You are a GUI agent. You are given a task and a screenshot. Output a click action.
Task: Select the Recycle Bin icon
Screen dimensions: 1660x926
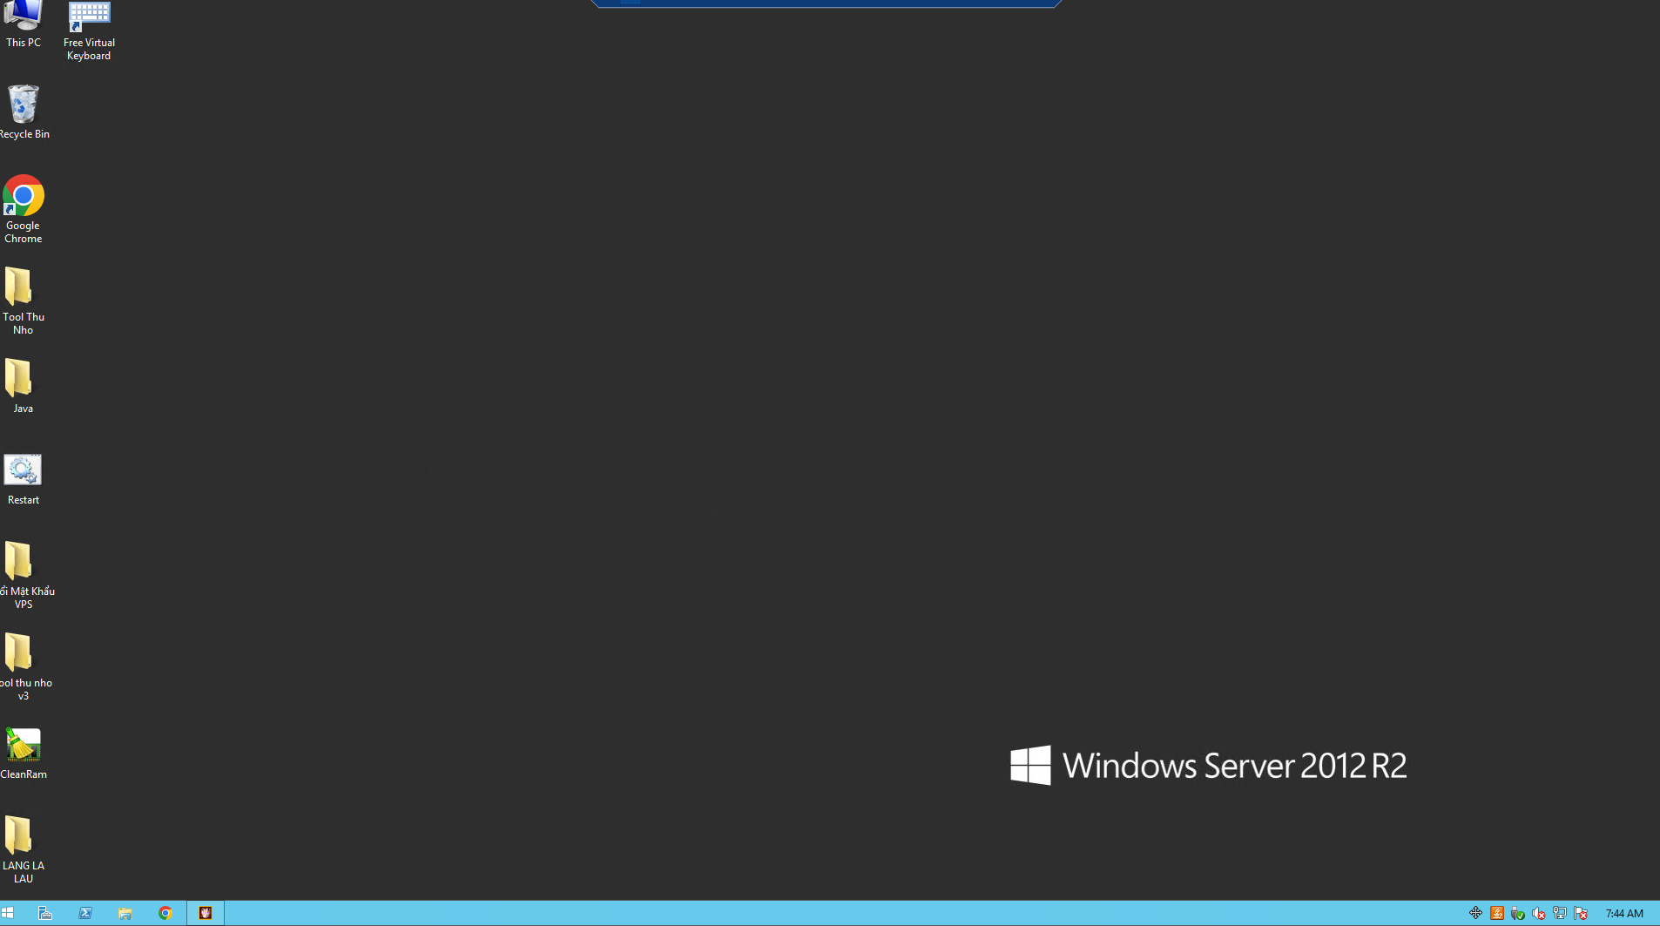[x=24, y=112]
